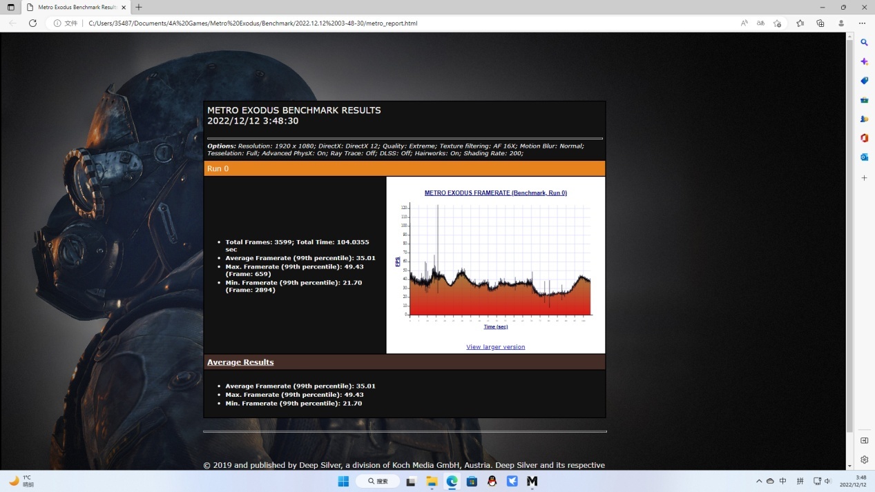Click the Read aloud icon in address bar

coord(744,23)
